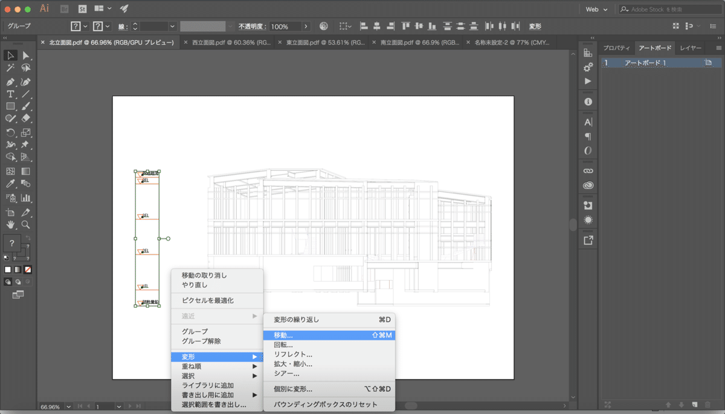Select the Line Segment tool
Image resolution: width=725 pixels, height=414 pixels.
[26, 94]
